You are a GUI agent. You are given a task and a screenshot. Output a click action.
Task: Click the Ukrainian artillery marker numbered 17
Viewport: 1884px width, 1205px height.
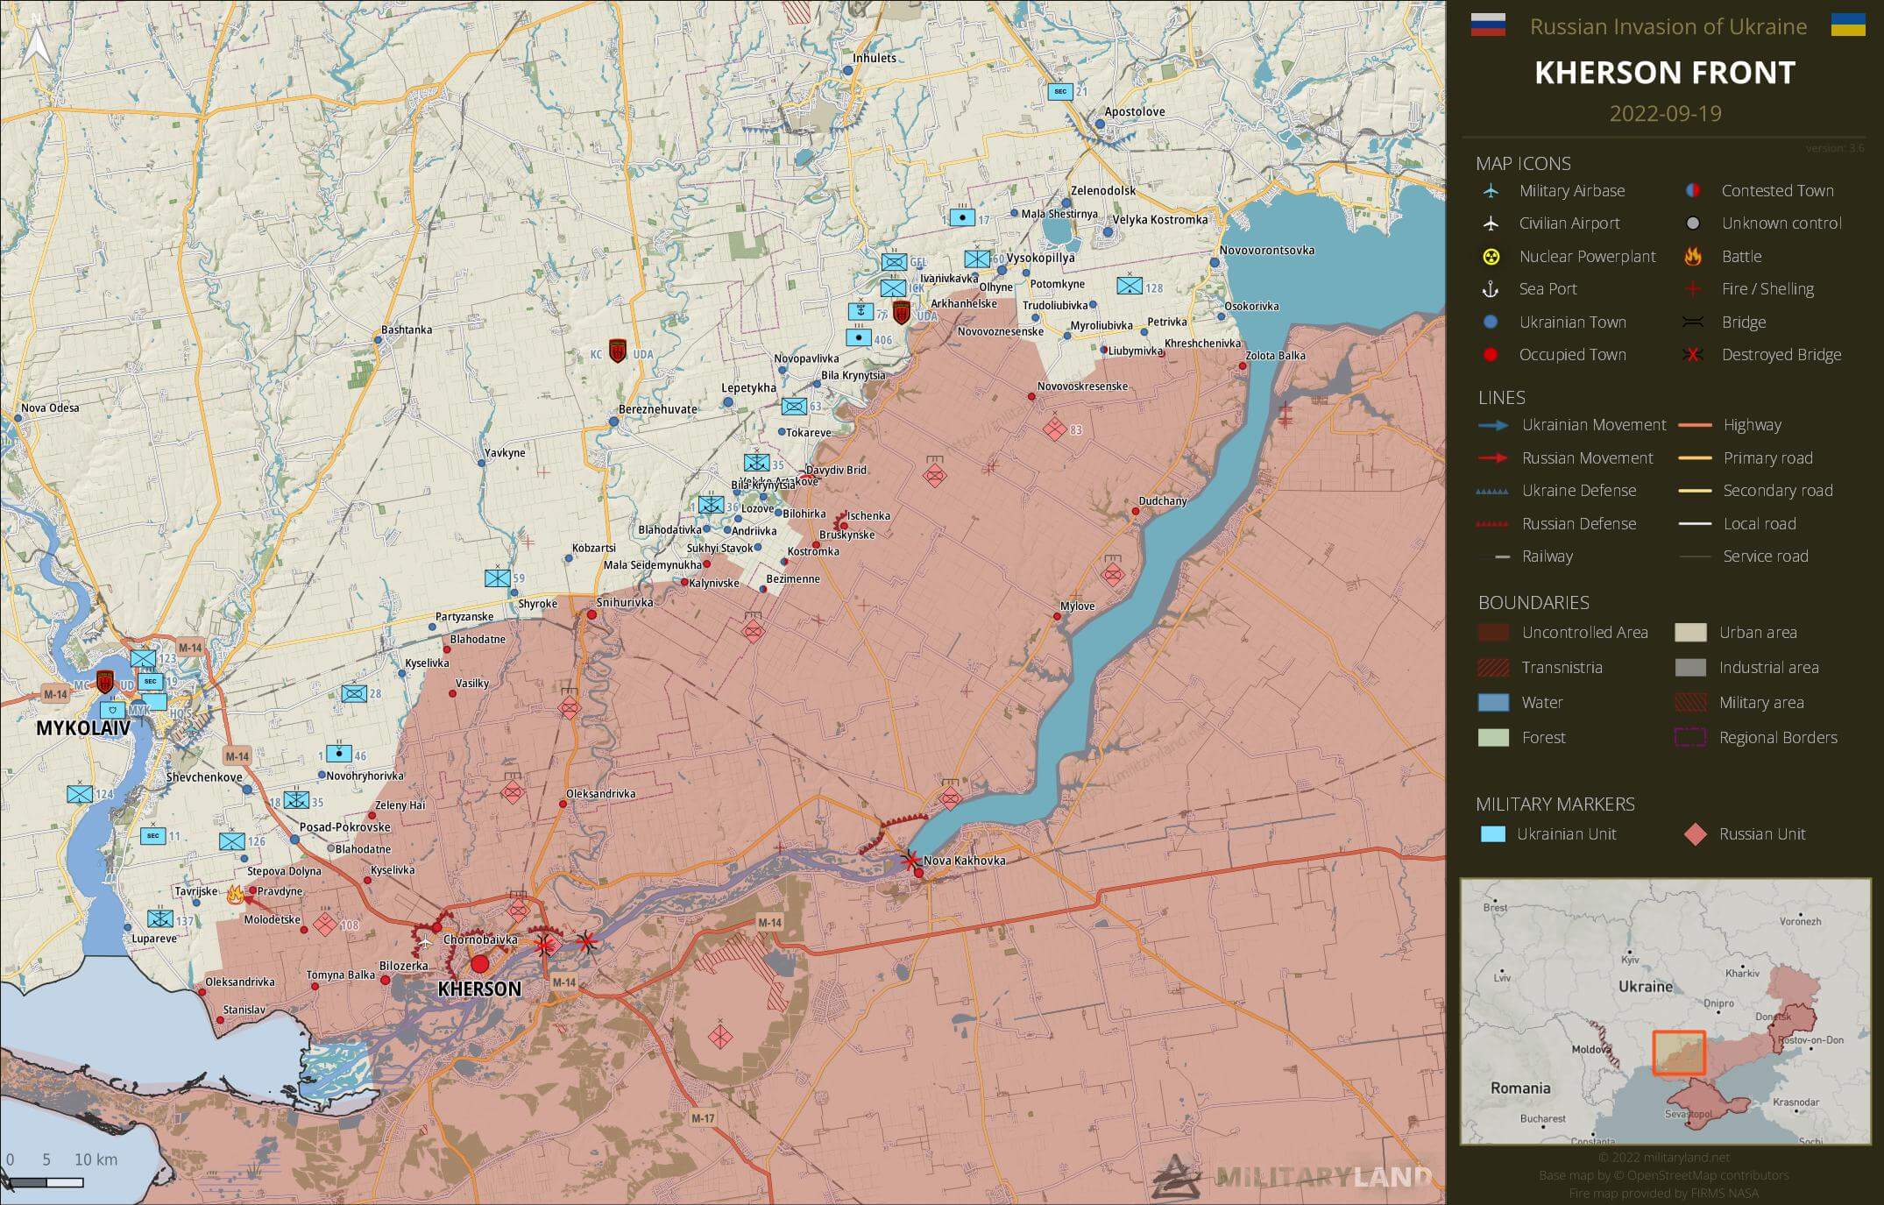(963, 217)
